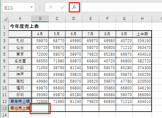Select cell with value 339190
The image size is (162, 118).
[142, 41]
